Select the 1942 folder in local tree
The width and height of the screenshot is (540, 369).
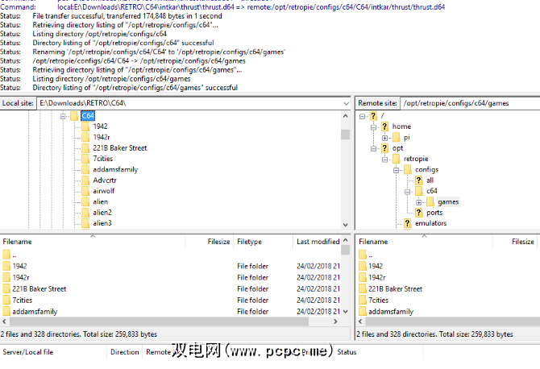click(100, 126)
